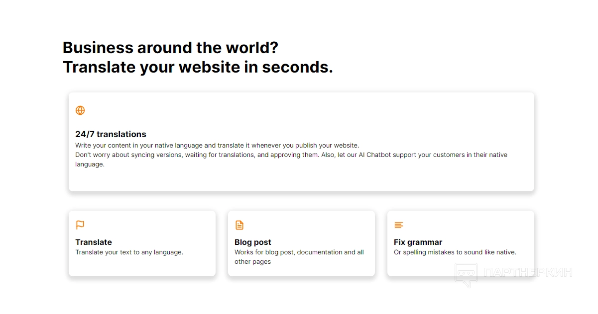Click empty space inside the 24/7 translations card
598x314 pixels.
coord(349,114)
